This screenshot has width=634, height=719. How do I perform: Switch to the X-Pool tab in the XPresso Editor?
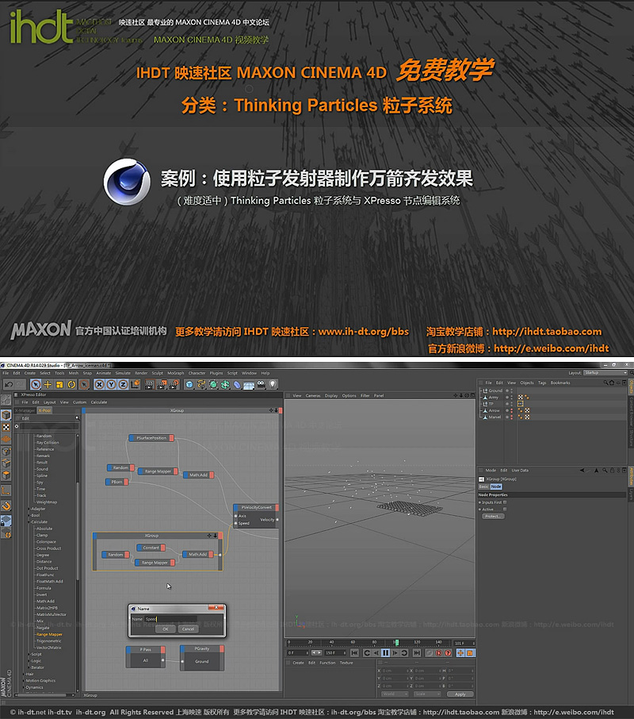click(x=45, y=410)
